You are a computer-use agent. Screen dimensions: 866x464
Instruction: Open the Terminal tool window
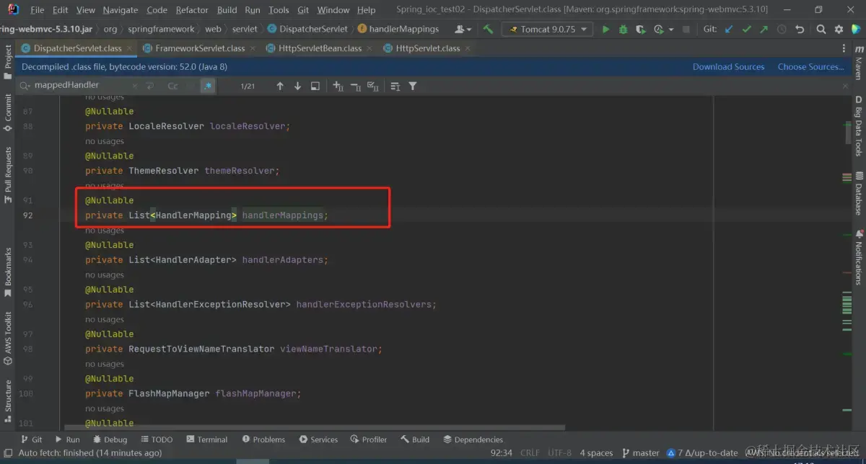206,440
